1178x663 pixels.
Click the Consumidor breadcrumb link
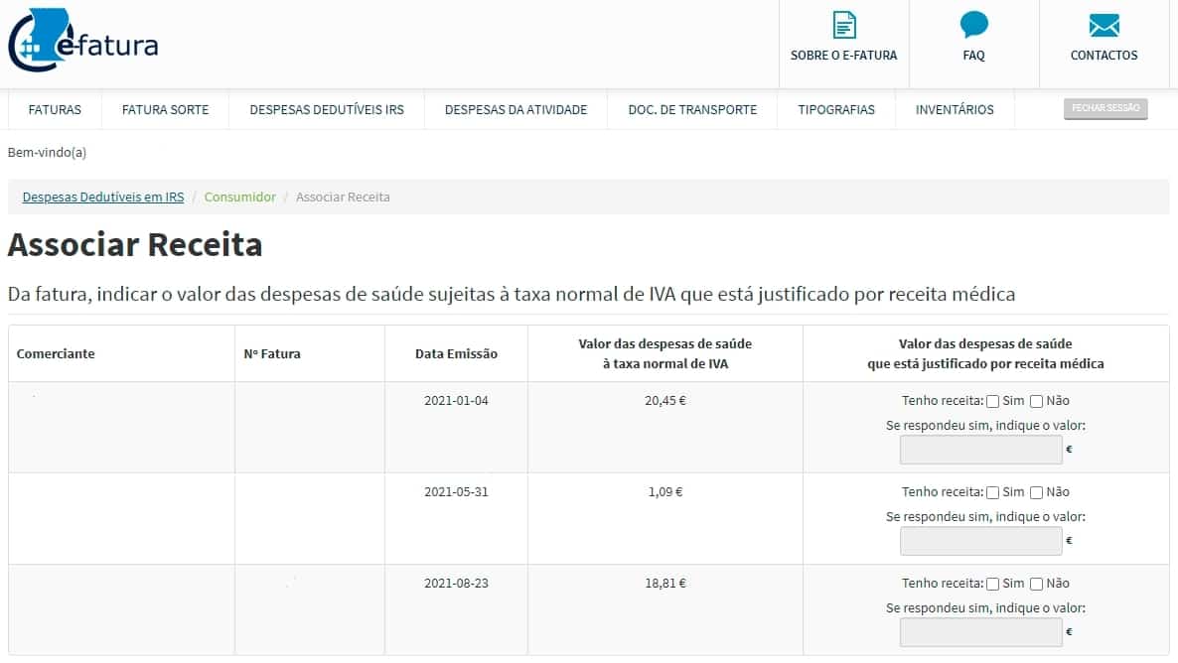[x=239, y=198]
